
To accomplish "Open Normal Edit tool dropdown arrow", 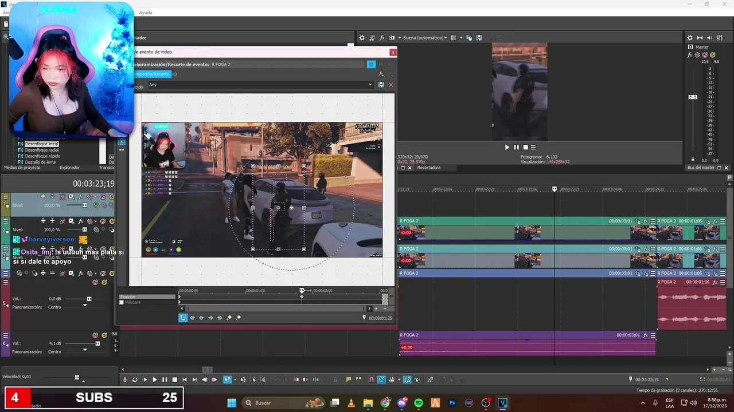I will (235, 379).
